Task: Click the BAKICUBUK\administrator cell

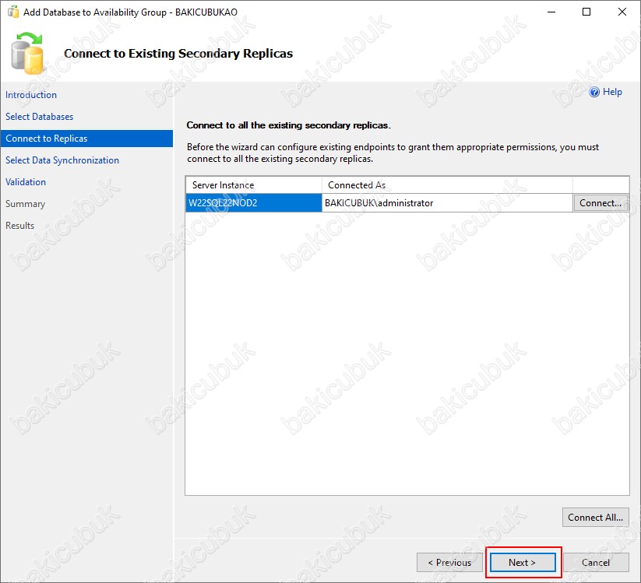Action: 447,203
